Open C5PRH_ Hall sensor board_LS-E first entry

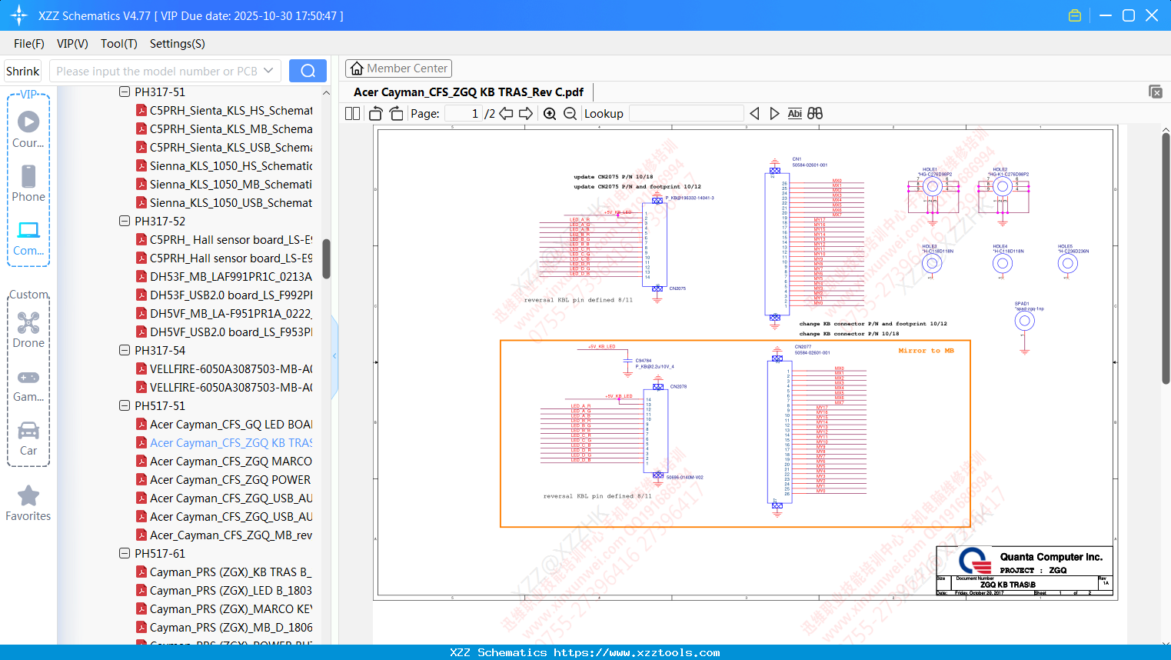(x=231, y=239)
